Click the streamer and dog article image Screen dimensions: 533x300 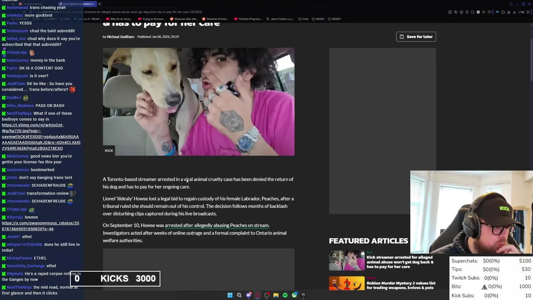(x=199, y=102)
